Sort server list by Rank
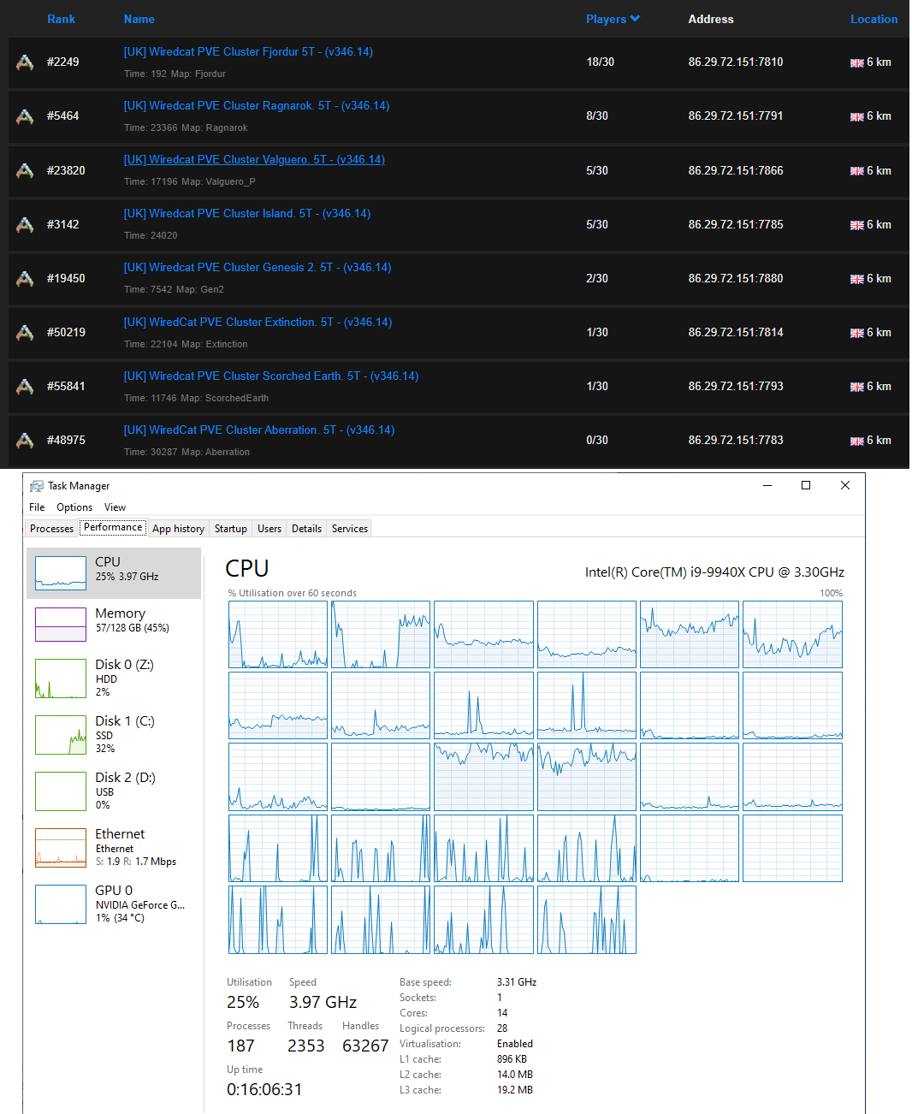The image size is (912, 1114). pyautogui.click(x=61, y=19)
